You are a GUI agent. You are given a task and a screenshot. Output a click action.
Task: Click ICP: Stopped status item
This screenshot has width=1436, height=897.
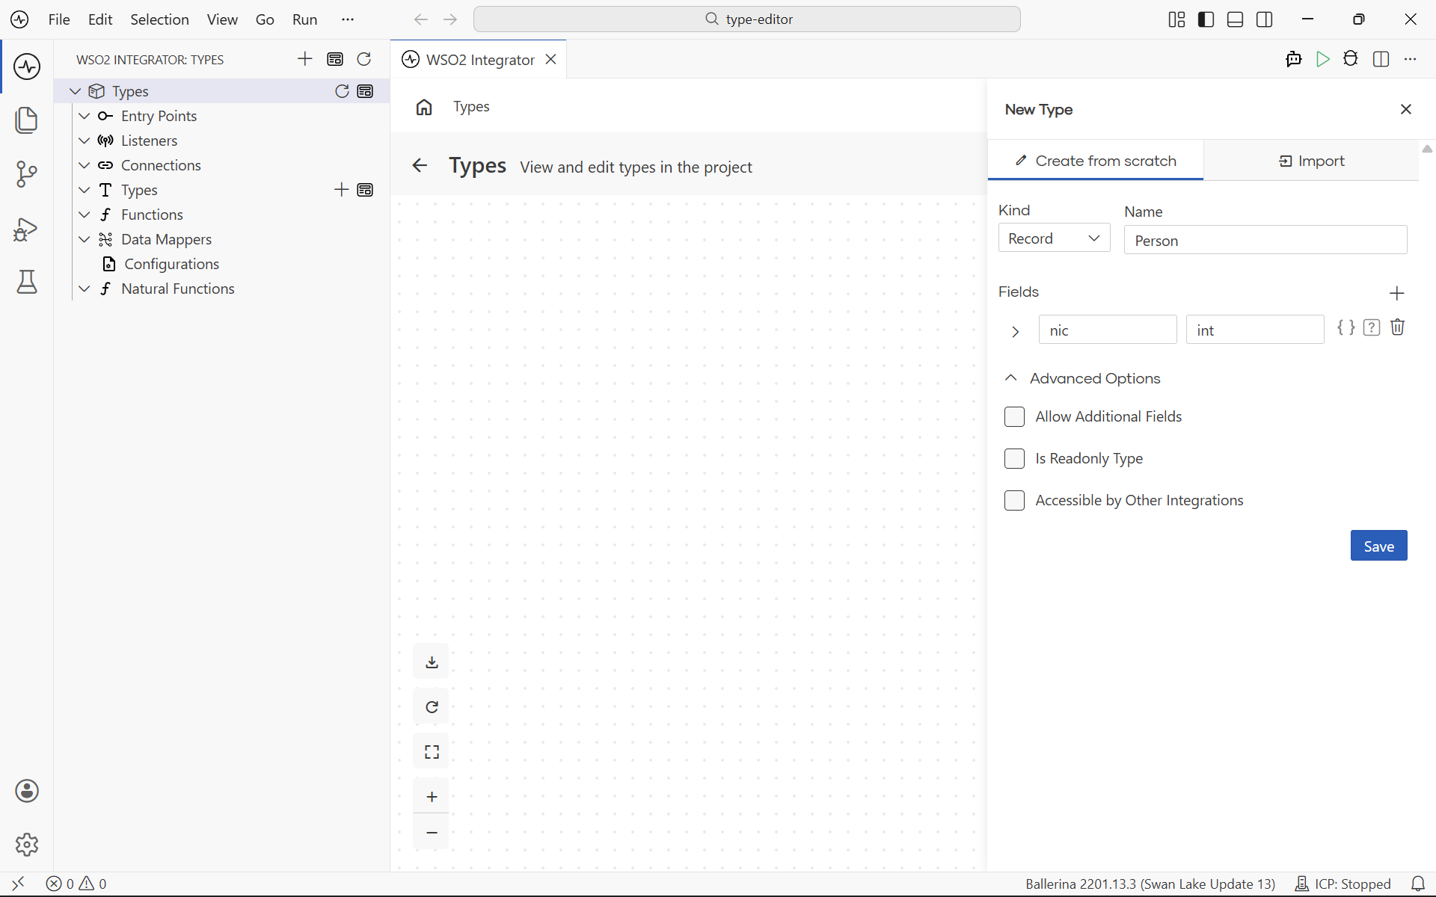[x=1343, y=884]
